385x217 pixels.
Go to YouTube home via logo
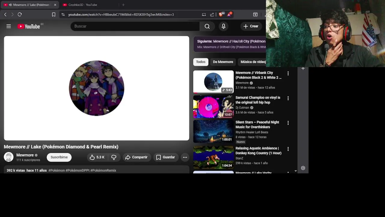pos(29,27)
